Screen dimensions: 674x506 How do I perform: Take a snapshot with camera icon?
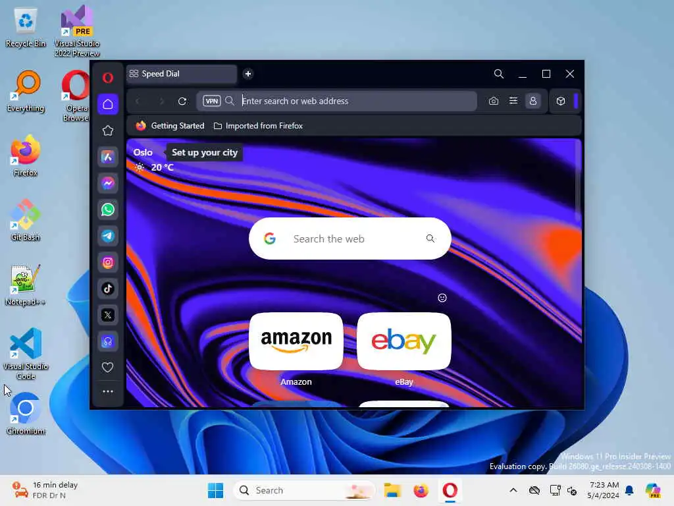[494, 101]
